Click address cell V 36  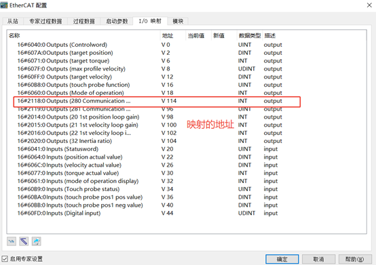(x=168, y=197)
